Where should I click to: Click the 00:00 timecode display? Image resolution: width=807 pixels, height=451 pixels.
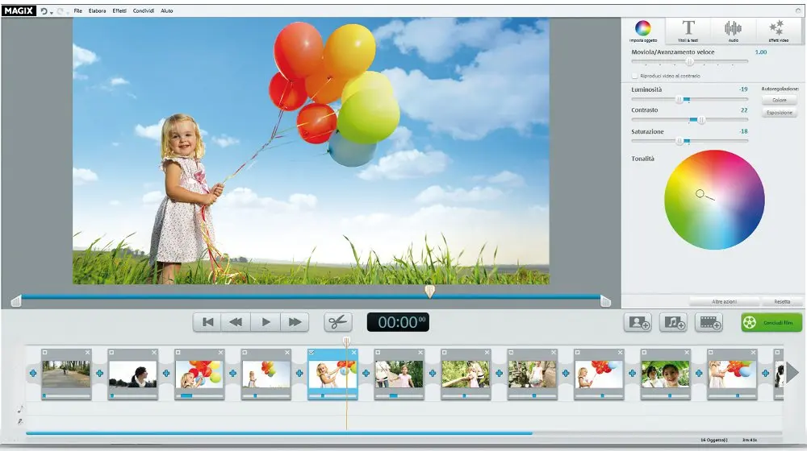point(398,322)
